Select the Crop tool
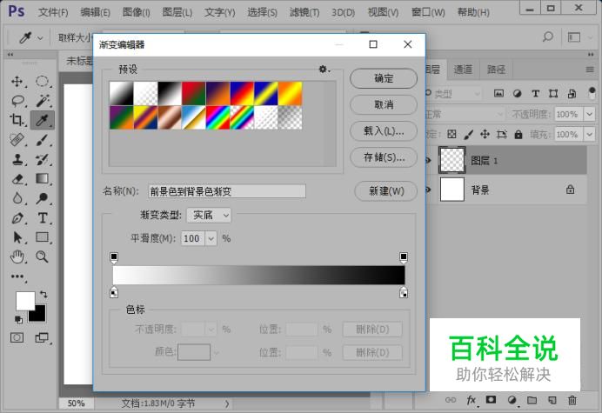Image resolution: width=602 pixels, height=413 pixels. (x=17, y=120)
